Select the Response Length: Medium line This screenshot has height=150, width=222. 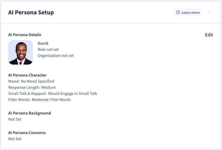[32, 88]
